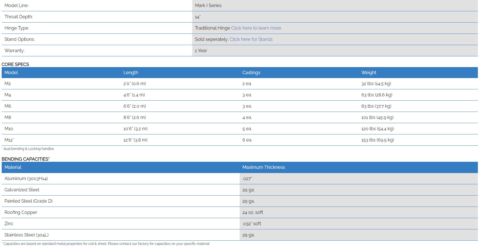Click the Length column header
The width and height of the screenshot is (479, 248).
pyautogui.click(x=131, y=72)
